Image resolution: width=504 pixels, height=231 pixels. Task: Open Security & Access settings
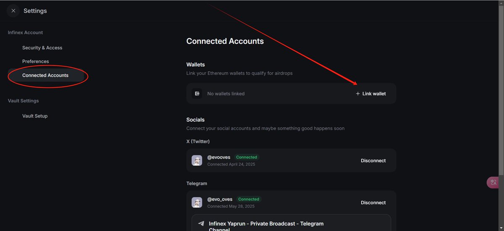[42, 48]
